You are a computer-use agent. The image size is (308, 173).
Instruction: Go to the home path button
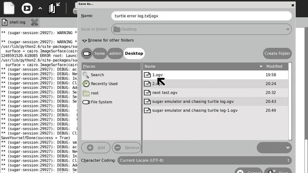[x=100, y=53]
